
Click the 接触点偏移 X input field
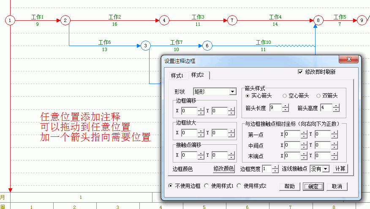click(189, 155)
